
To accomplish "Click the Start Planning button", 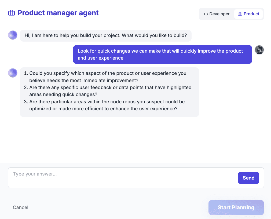I will 236,207.
